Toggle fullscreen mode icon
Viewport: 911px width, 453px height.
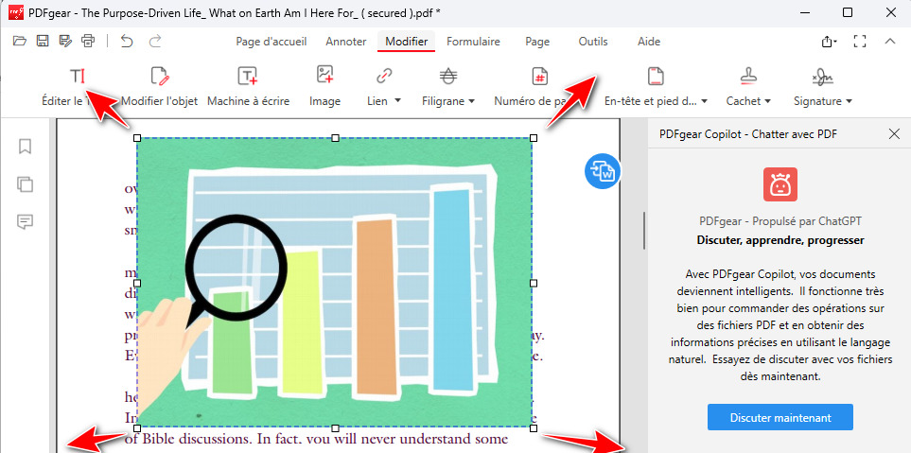[860, 42]
